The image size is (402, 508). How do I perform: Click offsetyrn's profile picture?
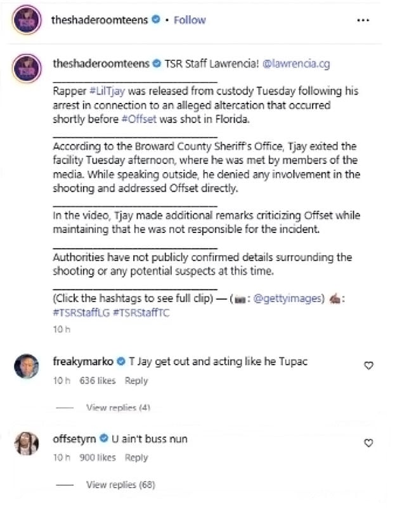(x=28, y=441)
